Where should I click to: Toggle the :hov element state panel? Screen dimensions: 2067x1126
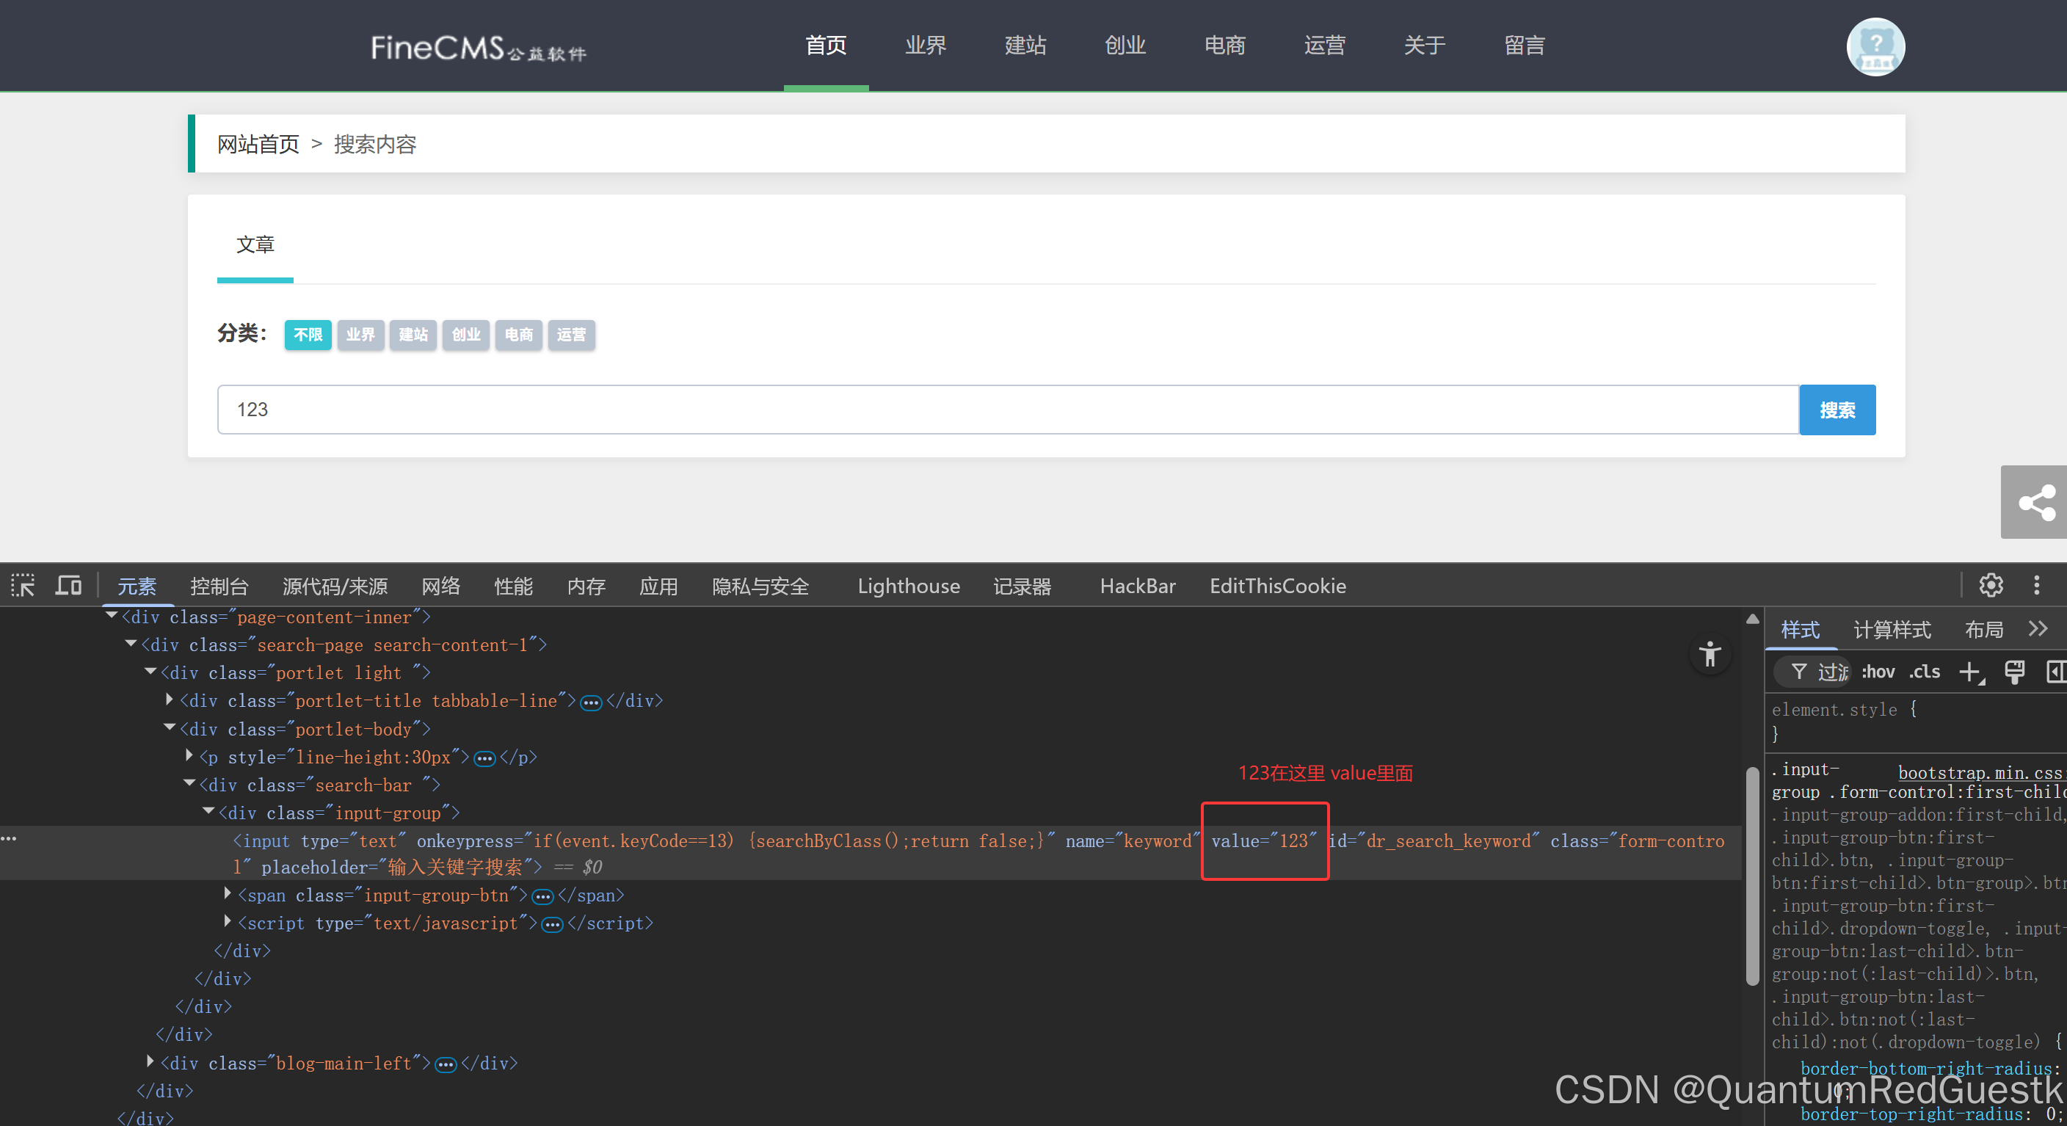tap(1878, 672)
